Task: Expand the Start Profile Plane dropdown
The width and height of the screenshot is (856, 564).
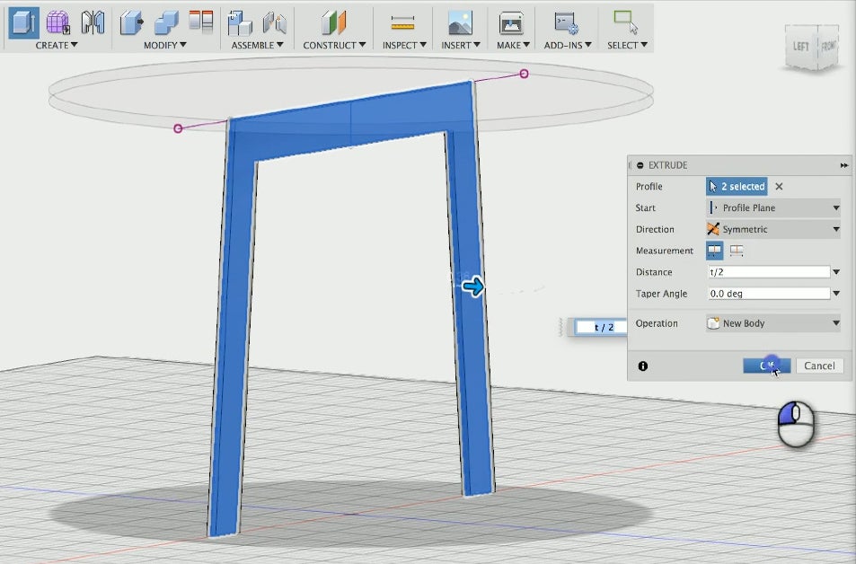Action: 773,208
